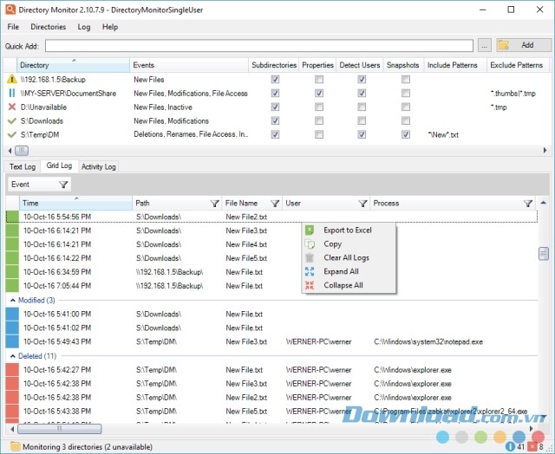
Task: Choose Clear All Logs from context menu
Action: (349, 258)
